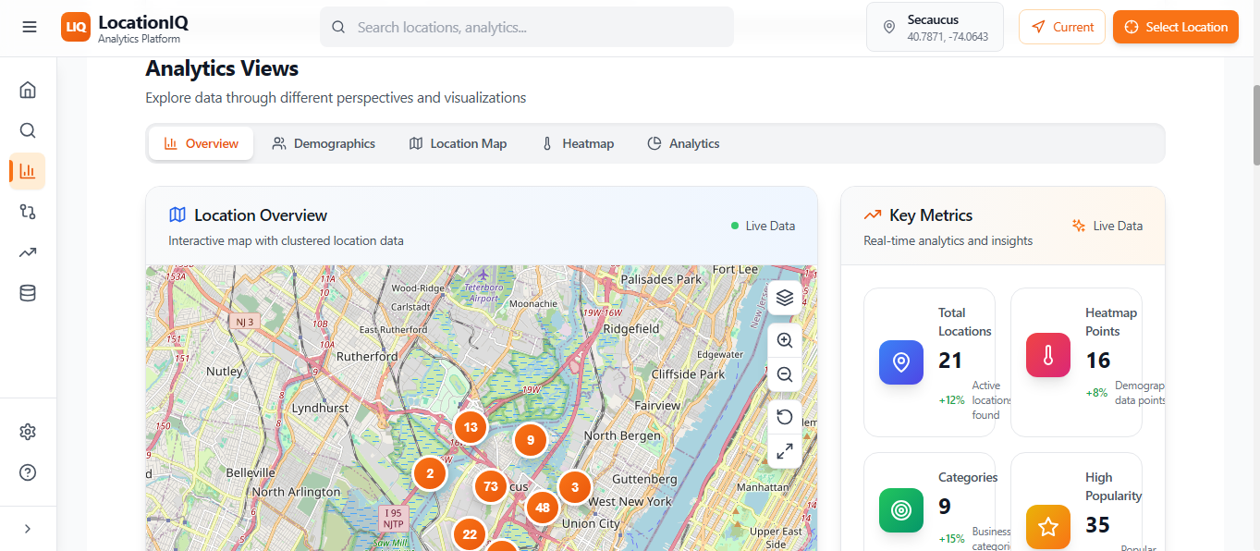Click the High Popularity star icon
Image resolution: width=1260 pixels, height=551 pixels.
coord(1048,527)
